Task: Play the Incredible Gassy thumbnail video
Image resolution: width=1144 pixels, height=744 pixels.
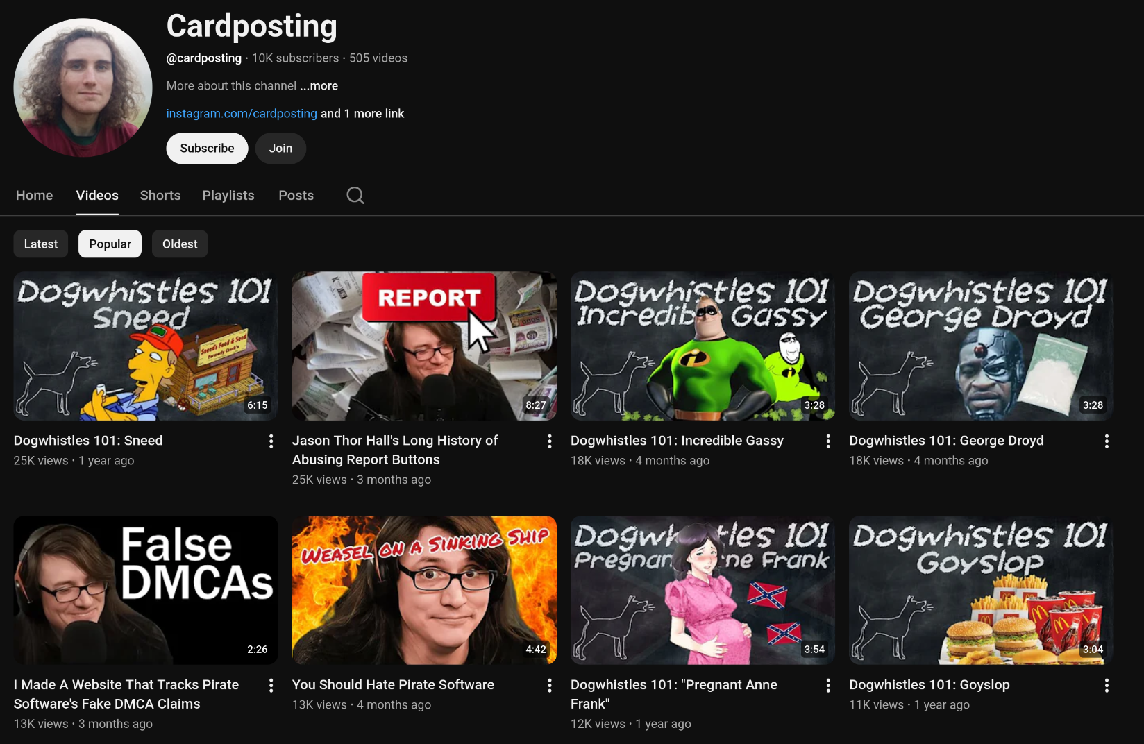Action: [703, 346]
